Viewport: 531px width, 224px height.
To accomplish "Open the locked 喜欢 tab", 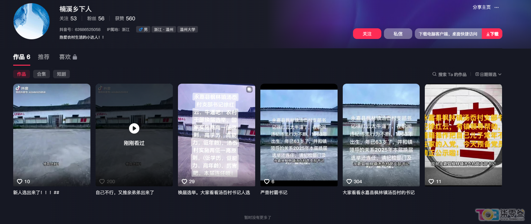I will [x=68, y=57].
